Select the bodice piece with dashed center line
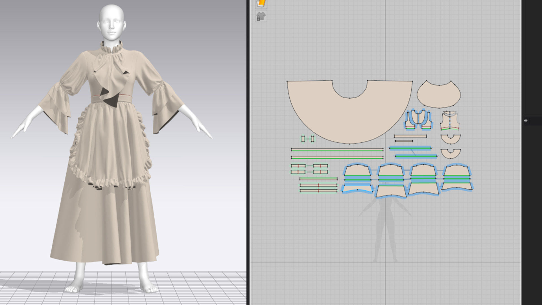542x305 pixels. 450,121
